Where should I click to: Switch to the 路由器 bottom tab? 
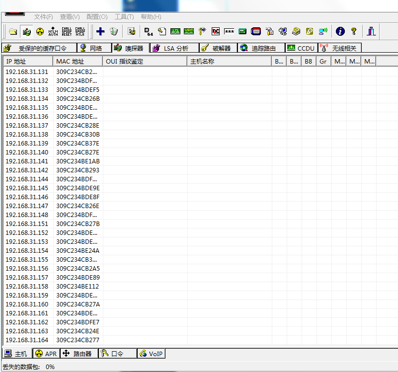(79, 354)
